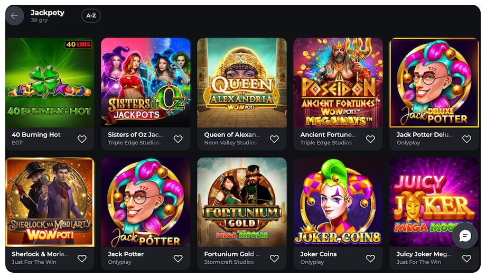The image size is (486, 277).
Task: Sort games with the A-Z button
Action: [x=91, y=16]
